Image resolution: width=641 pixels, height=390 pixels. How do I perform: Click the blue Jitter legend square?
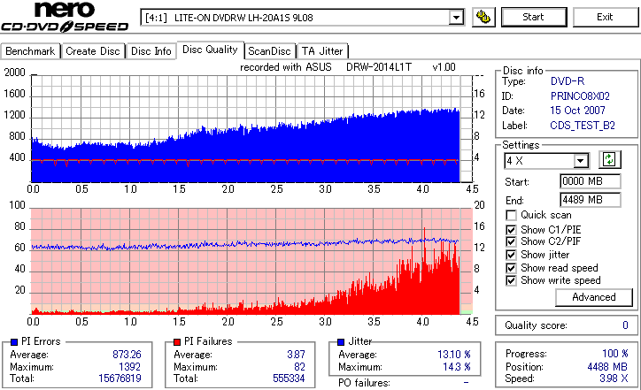(x=341, y=342)
